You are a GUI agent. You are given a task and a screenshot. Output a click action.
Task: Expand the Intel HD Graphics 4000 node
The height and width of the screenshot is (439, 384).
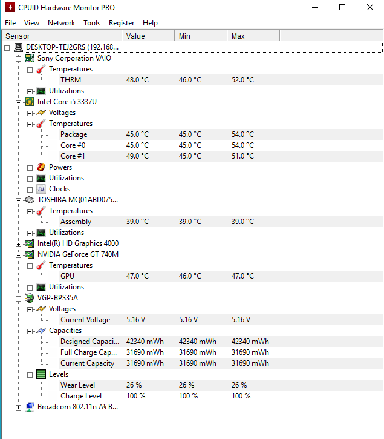[x=18, y=243]
